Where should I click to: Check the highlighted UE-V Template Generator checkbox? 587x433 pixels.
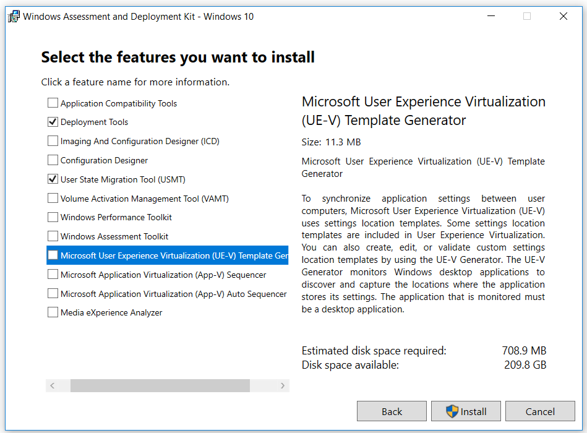click(53, 255)
